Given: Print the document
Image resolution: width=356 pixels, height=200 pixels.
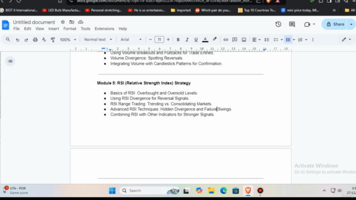Looking at the screenshot, I should (x=35, y=39).
